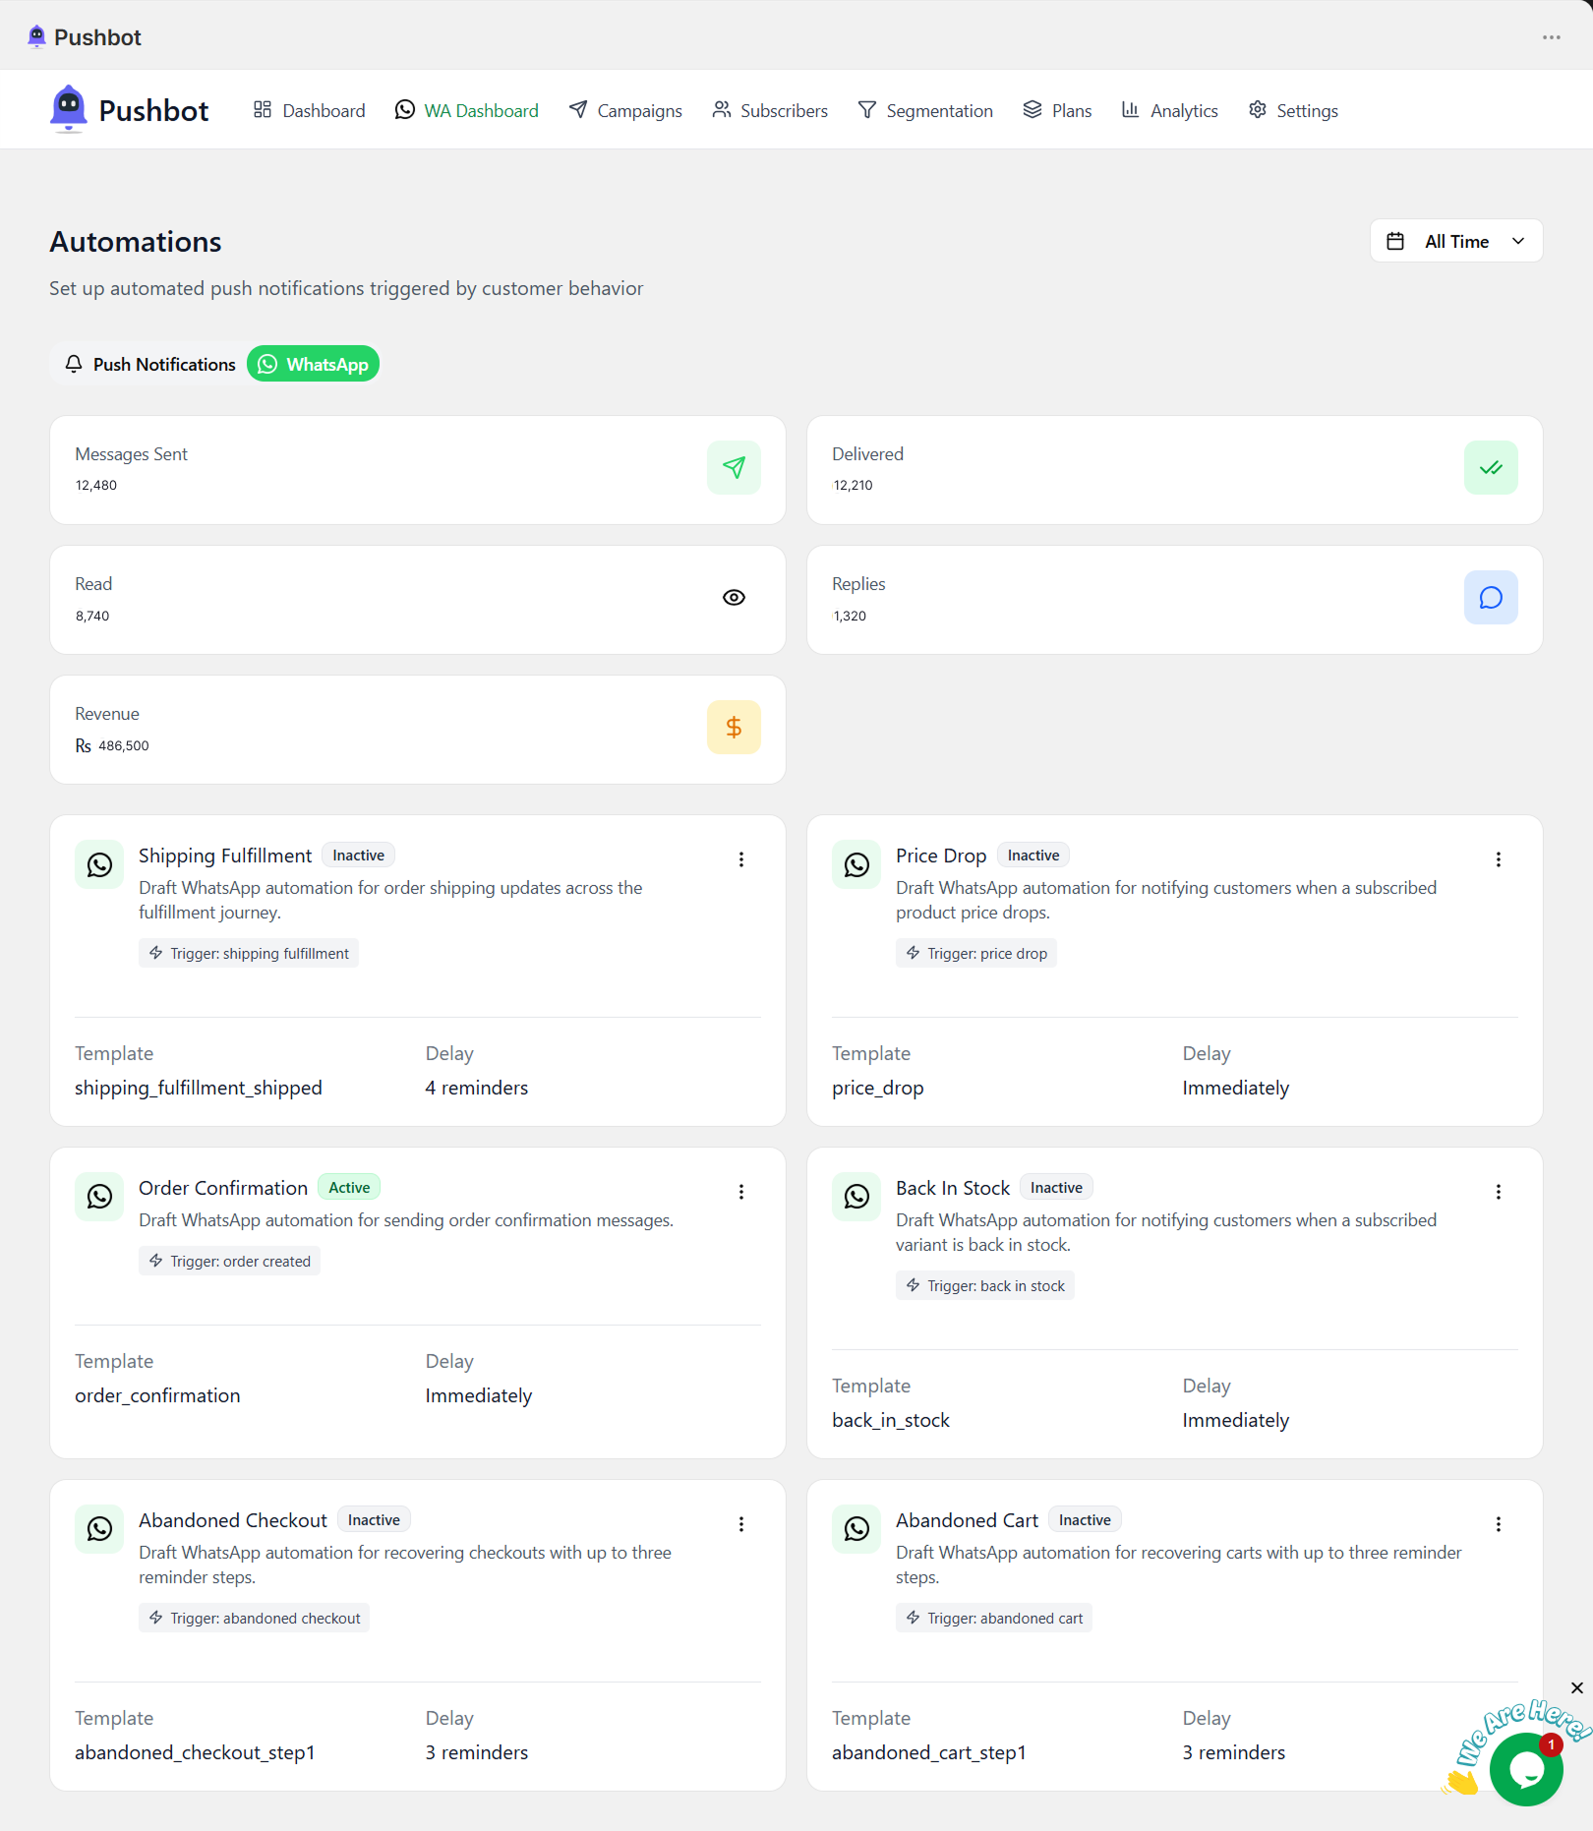
Task: Click the Replies chat bubble icon
Action: [x=1491, y=598]
